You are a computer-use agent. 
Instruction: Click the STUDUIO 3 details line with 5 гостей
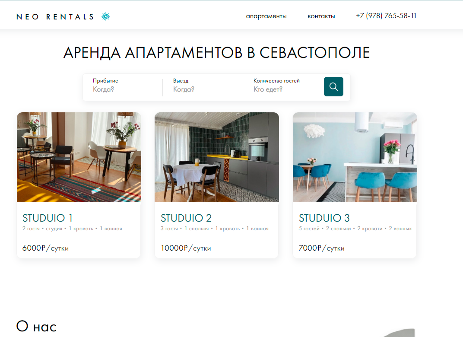coord(355,229)
